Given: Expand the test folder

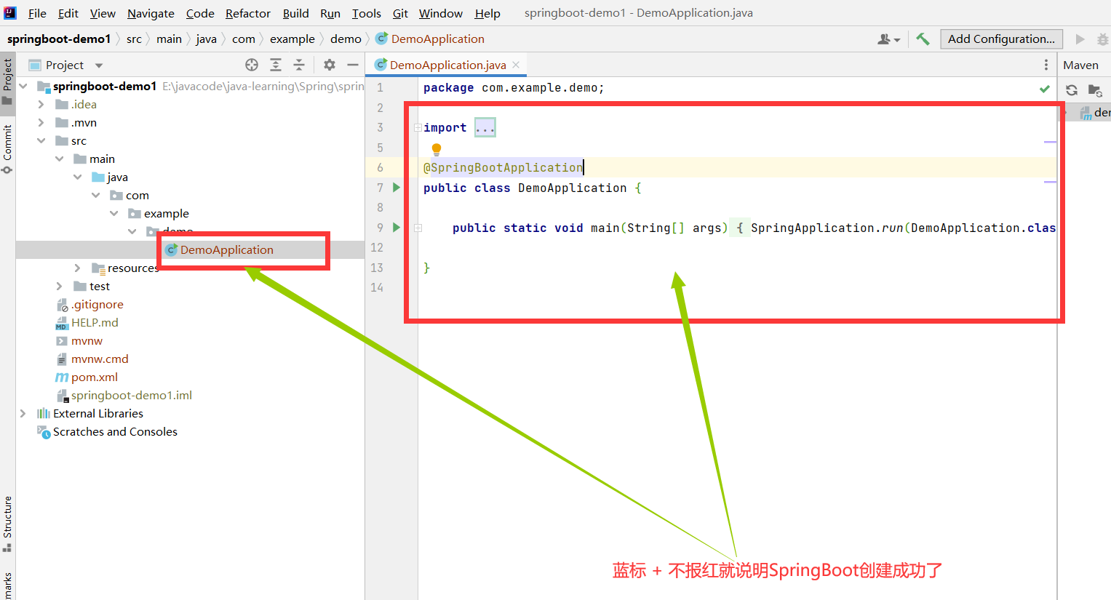Looking at the screenshot, I should 60,286.
